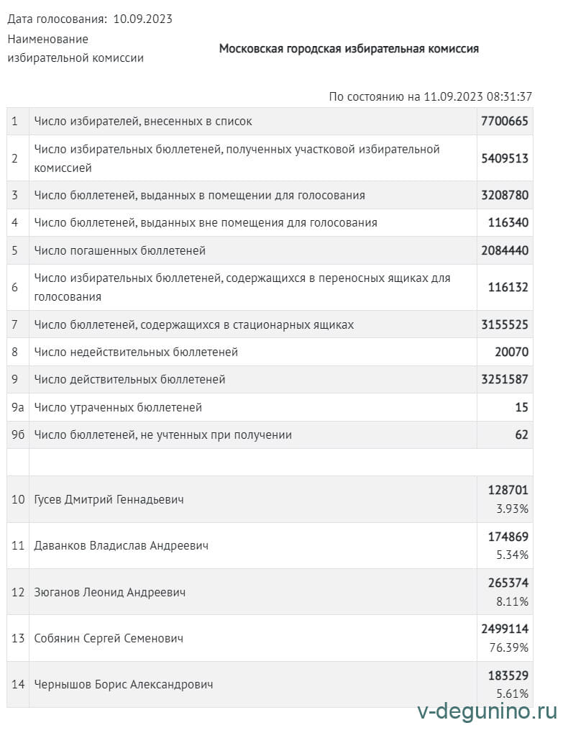
Task: Click the value 3208780 for issued ballots
Action: [x=504, y=196]
